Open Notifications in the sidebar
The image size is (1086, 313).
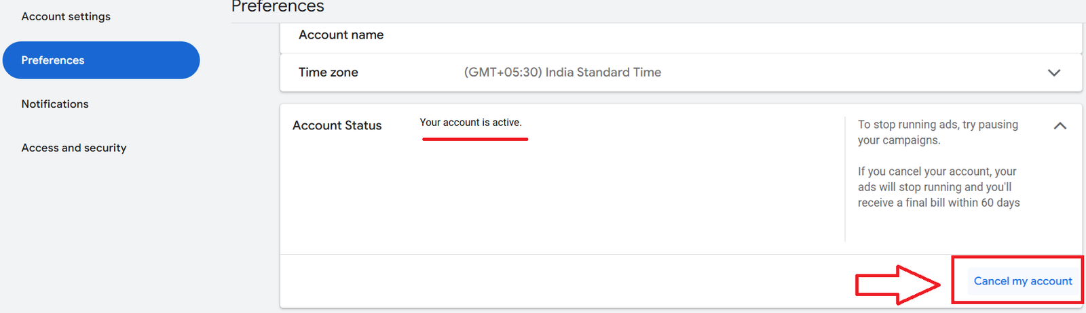tap(55, 104)
